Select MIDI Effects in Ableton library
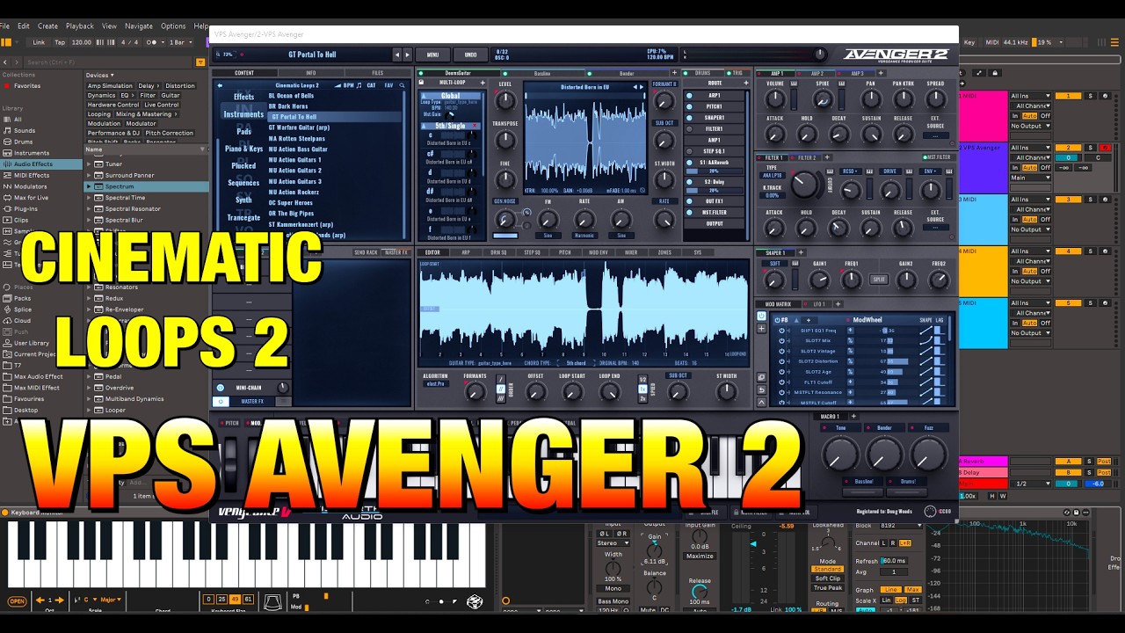 [32, 175]
